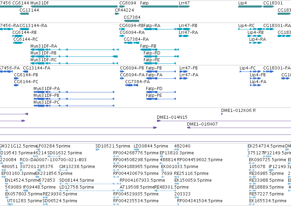The height and width of the screenshot is (206, 291).
Task: Click the Lip4 gene label
Action: 242,3
